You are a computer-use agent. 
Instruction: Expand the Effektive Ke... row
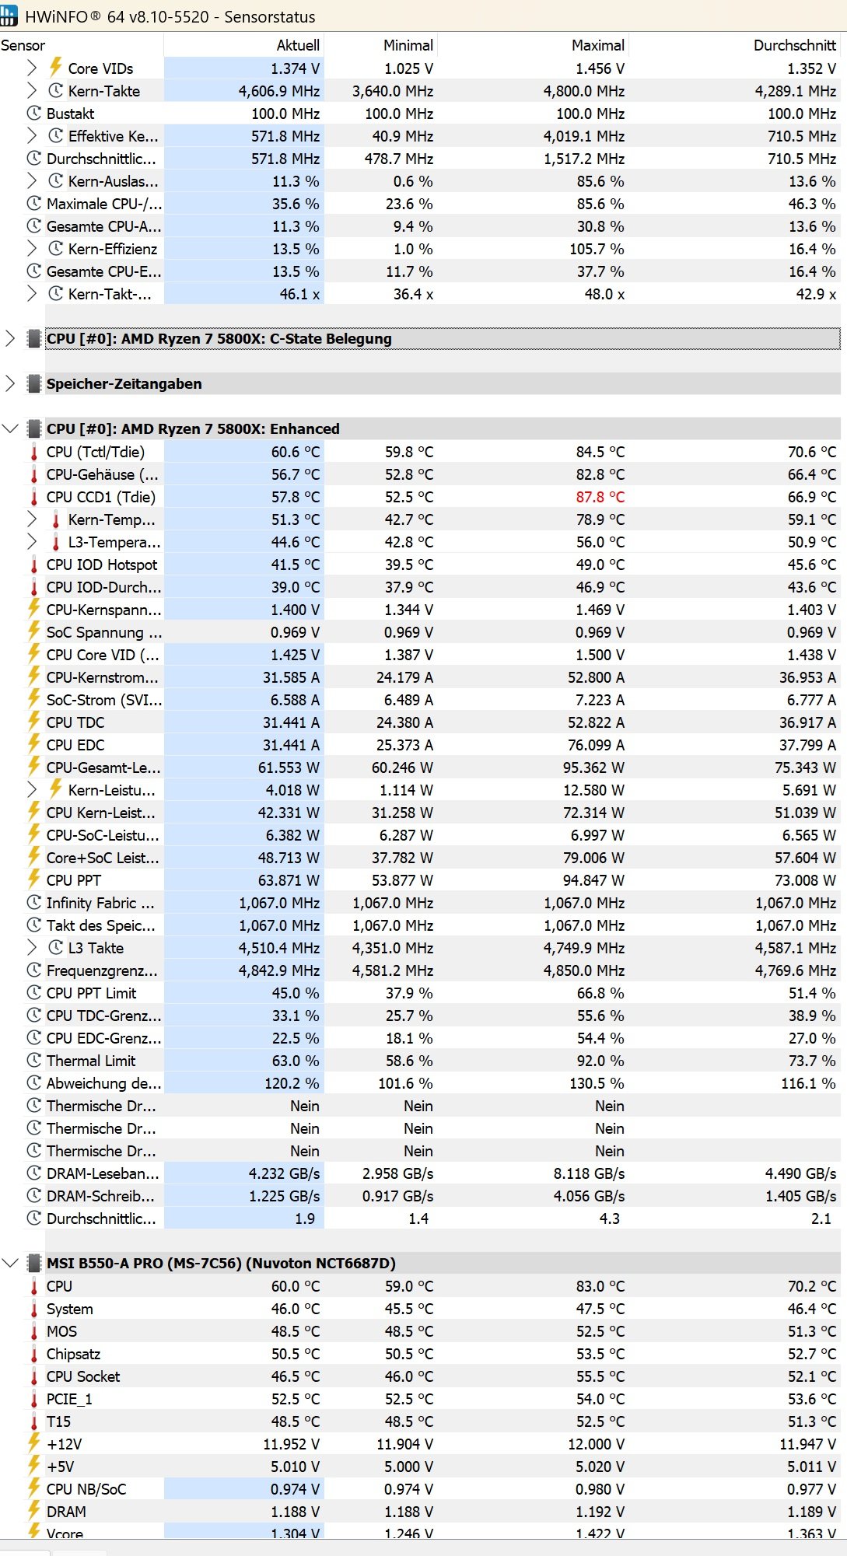coord(31,136)
